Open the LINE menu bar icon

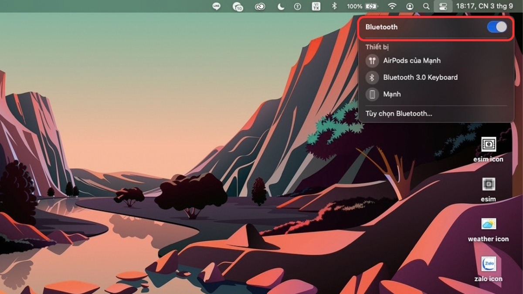click(x=216, y=6)
